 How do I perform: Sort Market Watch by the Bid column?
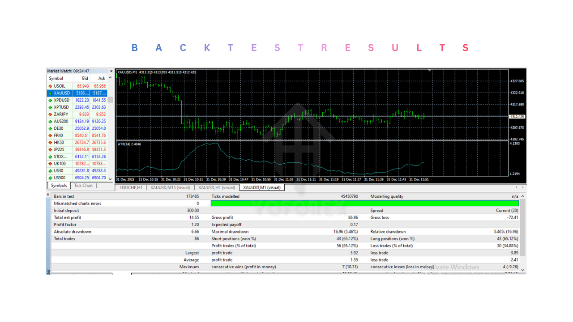[86, 78]
